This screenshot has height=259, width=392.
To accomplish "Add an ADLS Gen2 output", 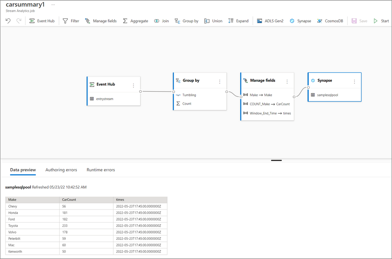I will coord(270,21).
